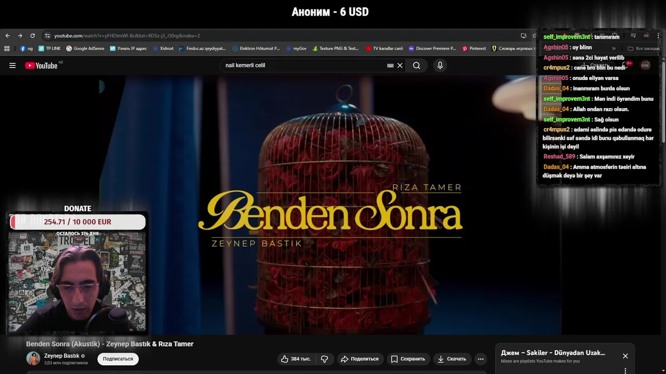Open the Узнать IP адрес bookmark
The image size is (666, 374).
[x=129, y=48]
